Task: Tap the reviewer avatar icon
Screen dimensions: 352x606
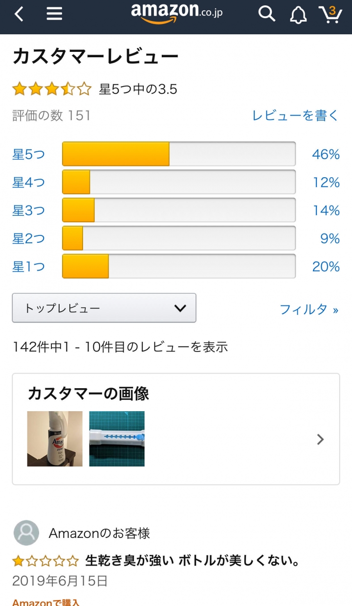Action: [x=26, y=533]
